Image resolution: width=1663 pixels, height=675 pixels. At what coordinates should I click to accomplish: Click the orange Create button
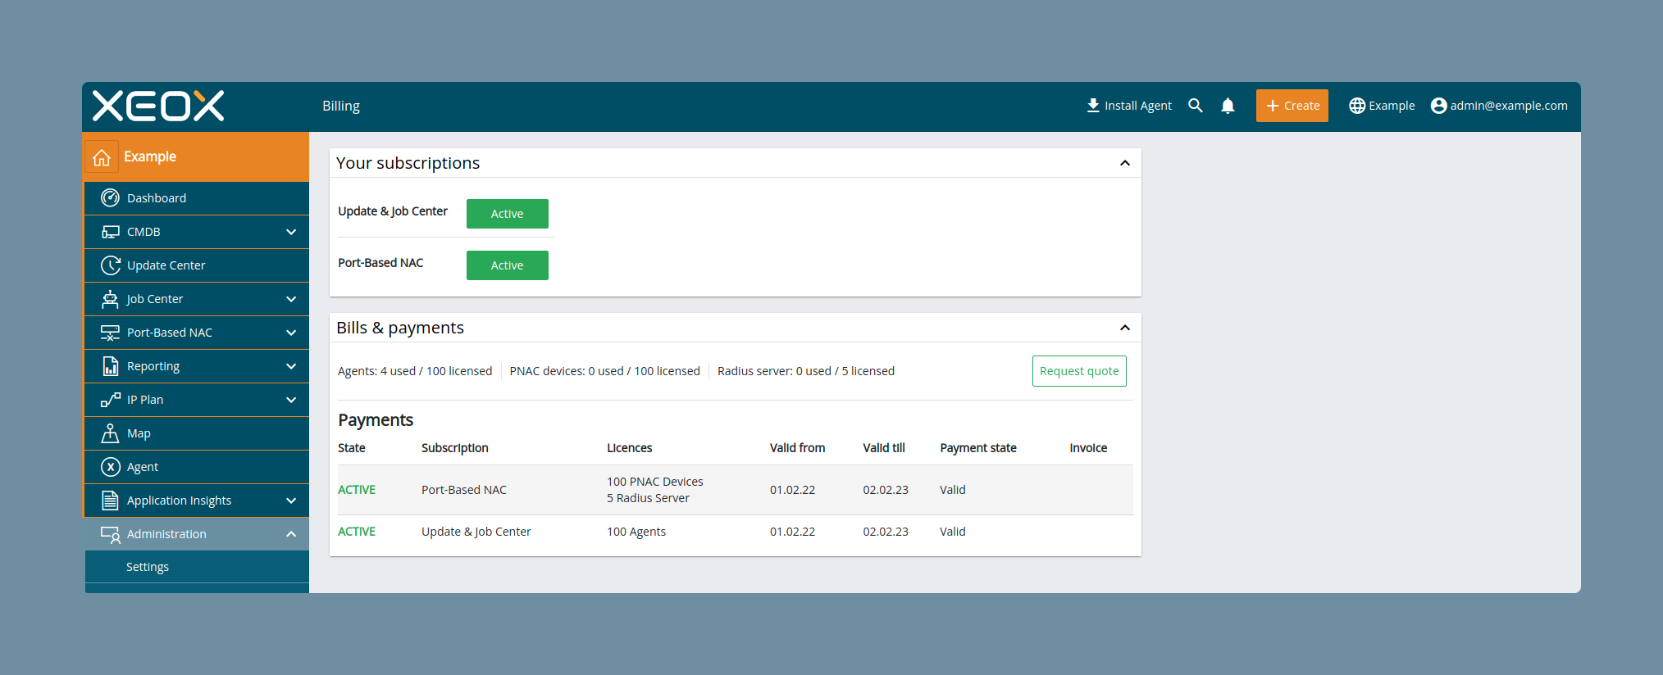pos(1292,106)
